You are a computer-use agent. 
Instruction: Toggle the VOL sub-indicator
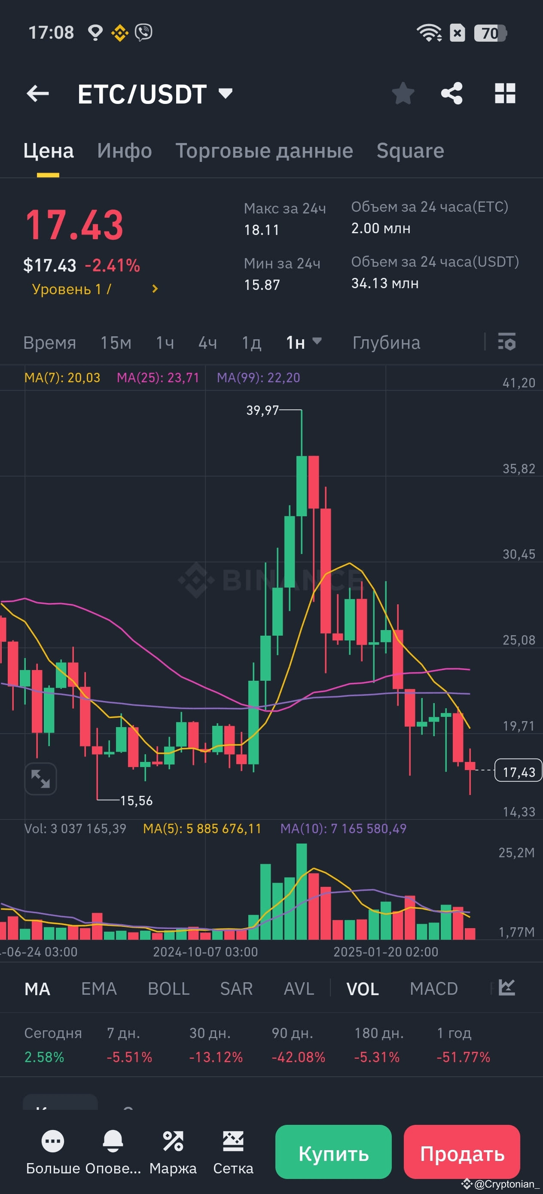[362, 989]
